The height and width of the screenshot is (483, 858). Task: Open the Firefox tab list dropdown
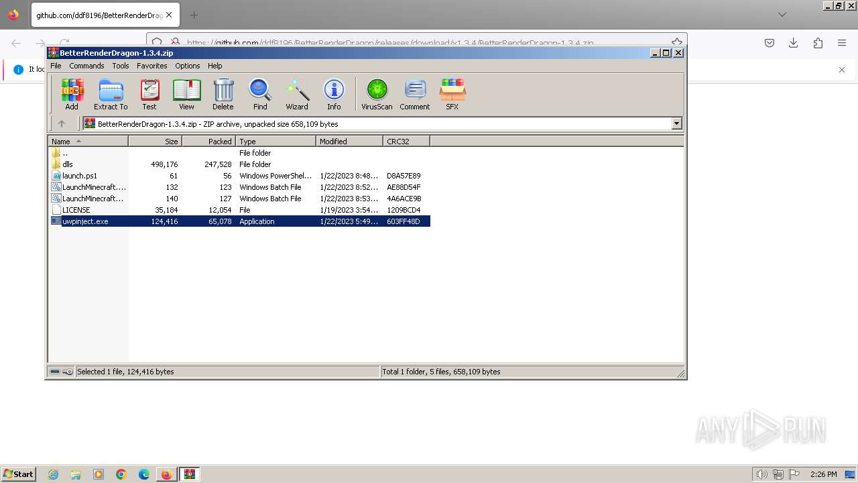point(782,15)
